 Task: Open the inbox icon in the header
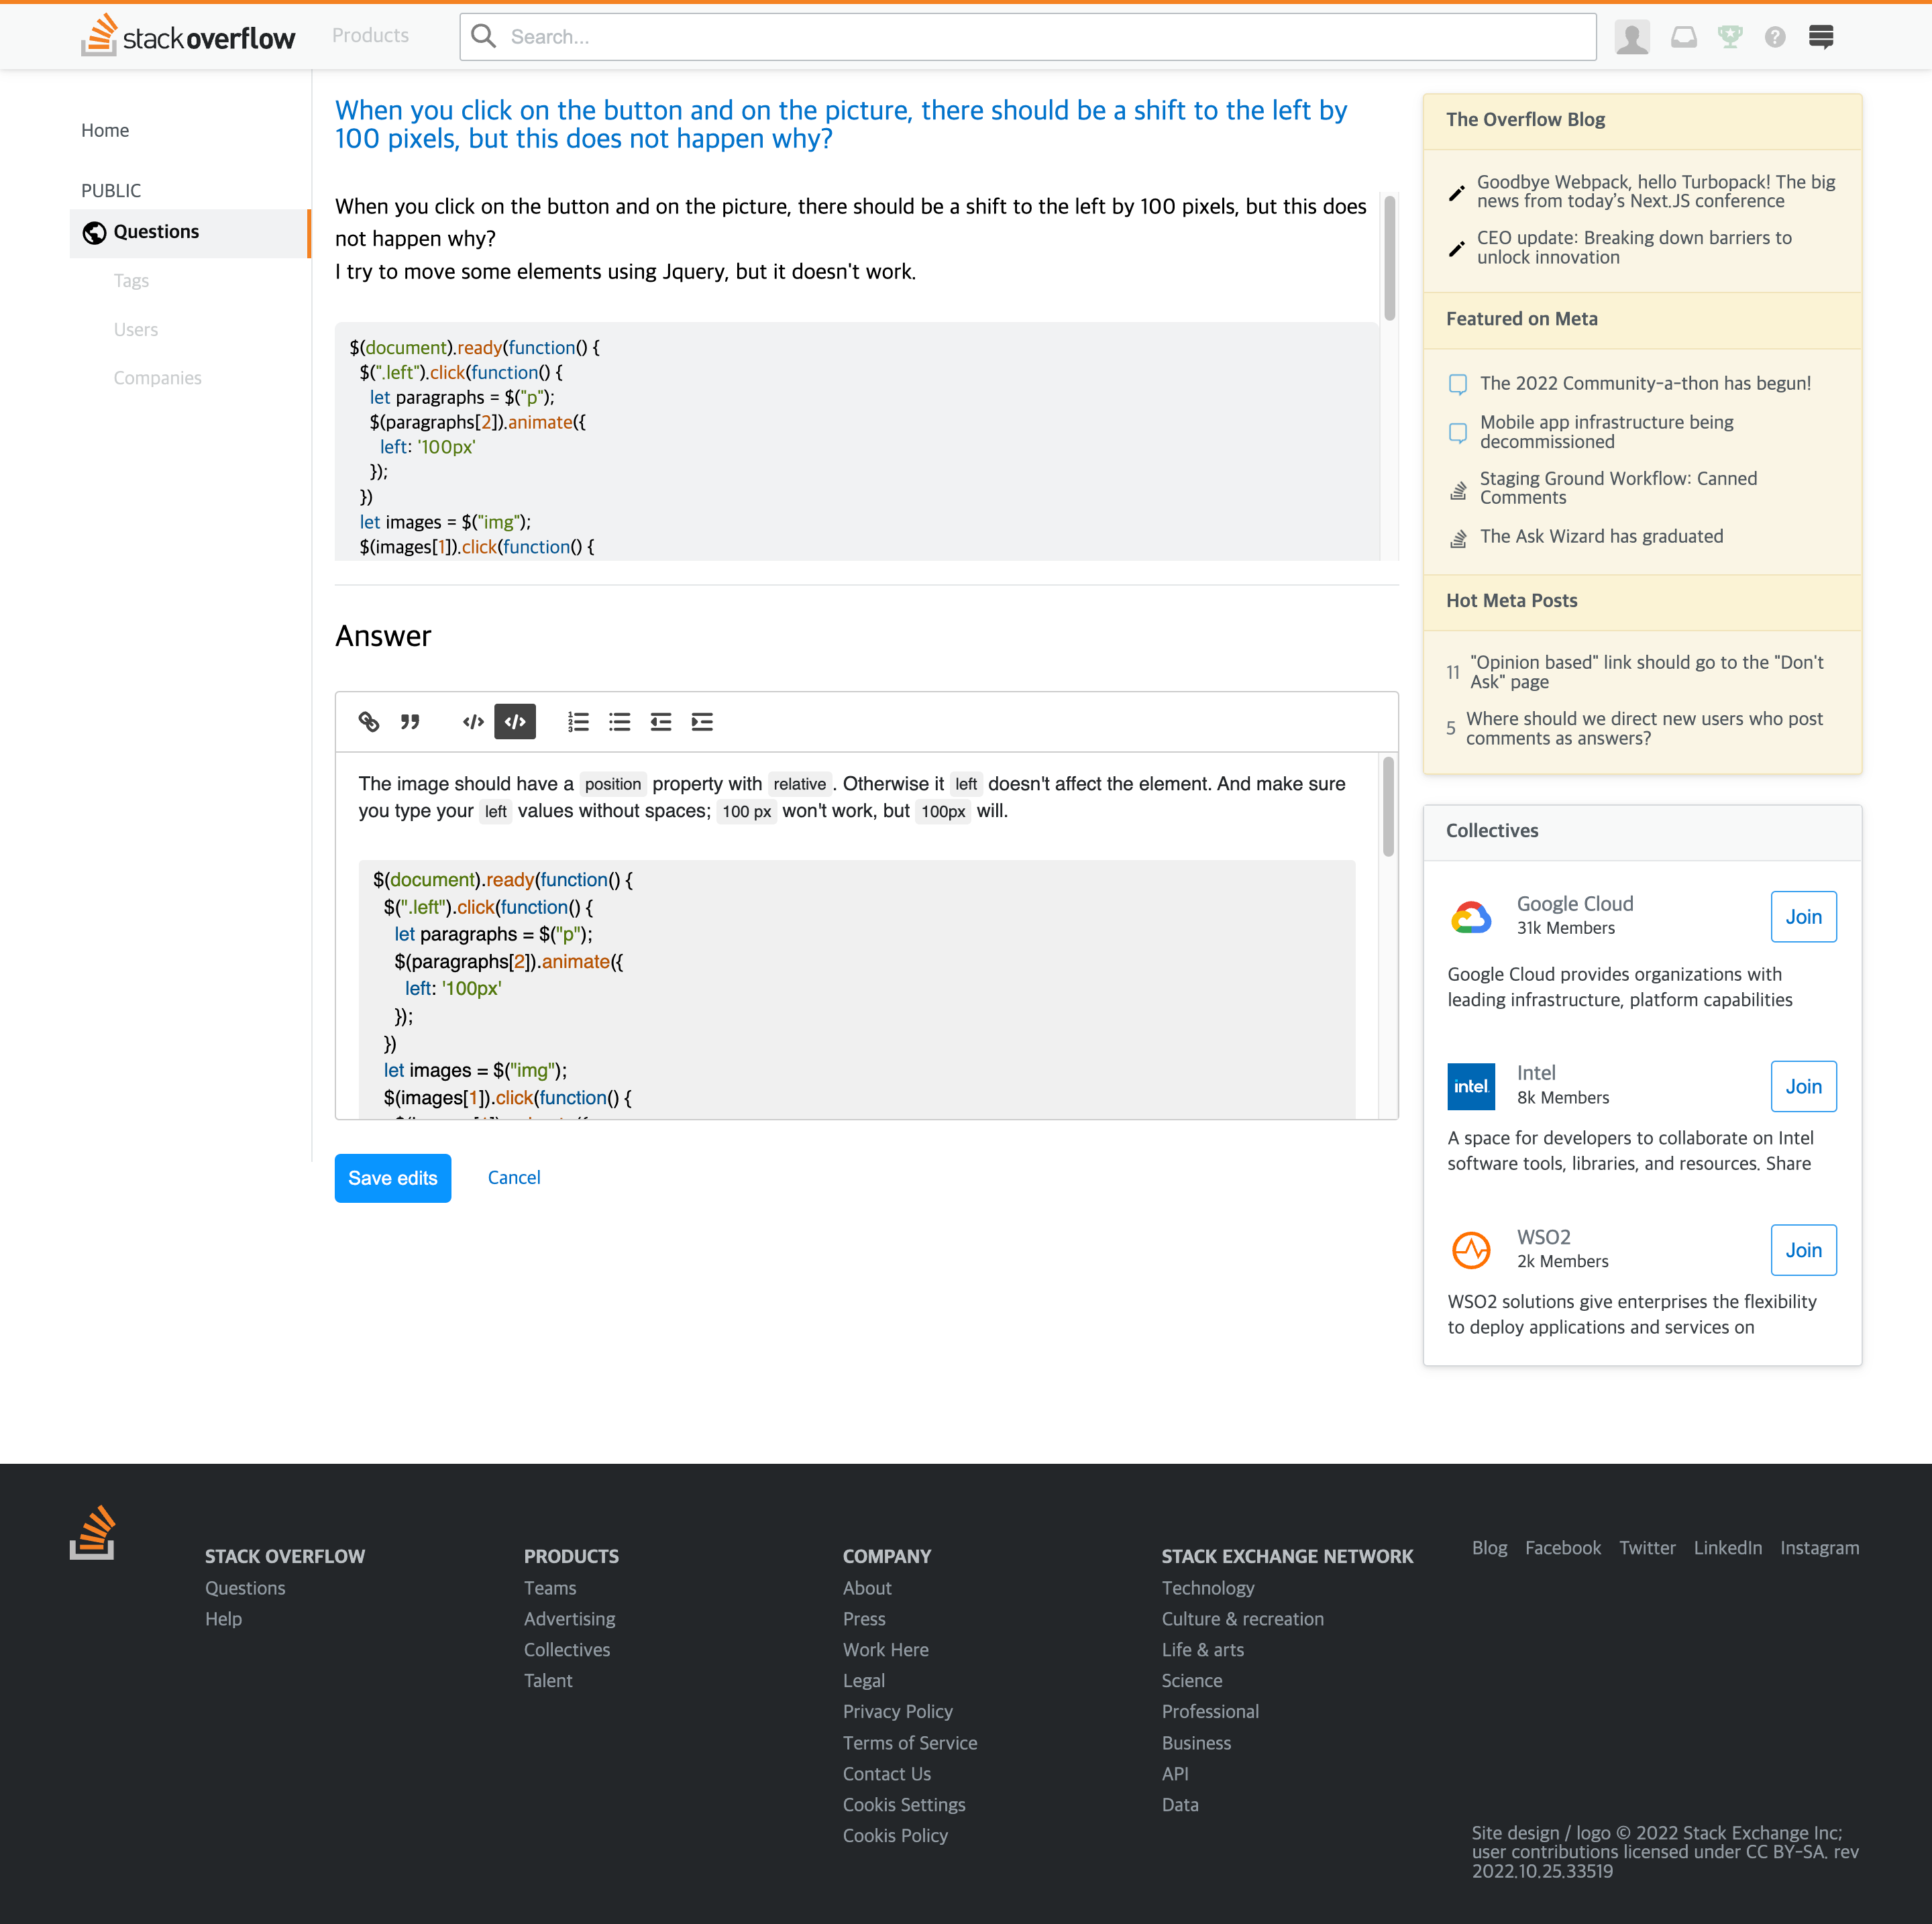tap(1684, 37)
